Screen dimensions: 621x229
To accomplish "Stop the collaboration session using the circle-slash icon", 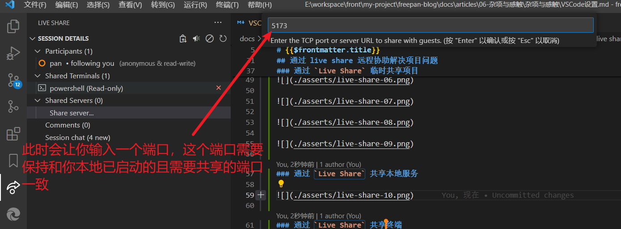I will tap(209, 38).
